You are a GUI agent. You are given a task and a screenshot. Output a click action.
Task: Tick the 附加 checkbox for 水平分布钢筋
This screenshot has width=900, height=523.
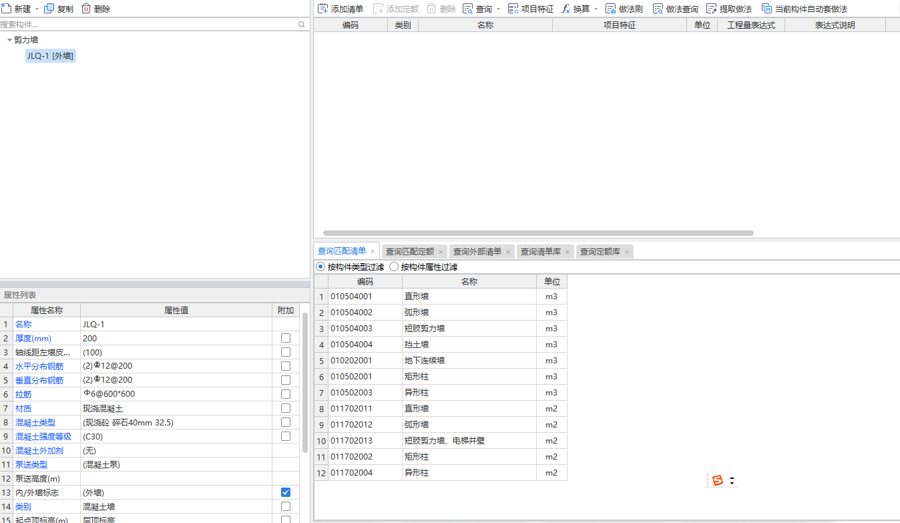[x=286, y=366]
